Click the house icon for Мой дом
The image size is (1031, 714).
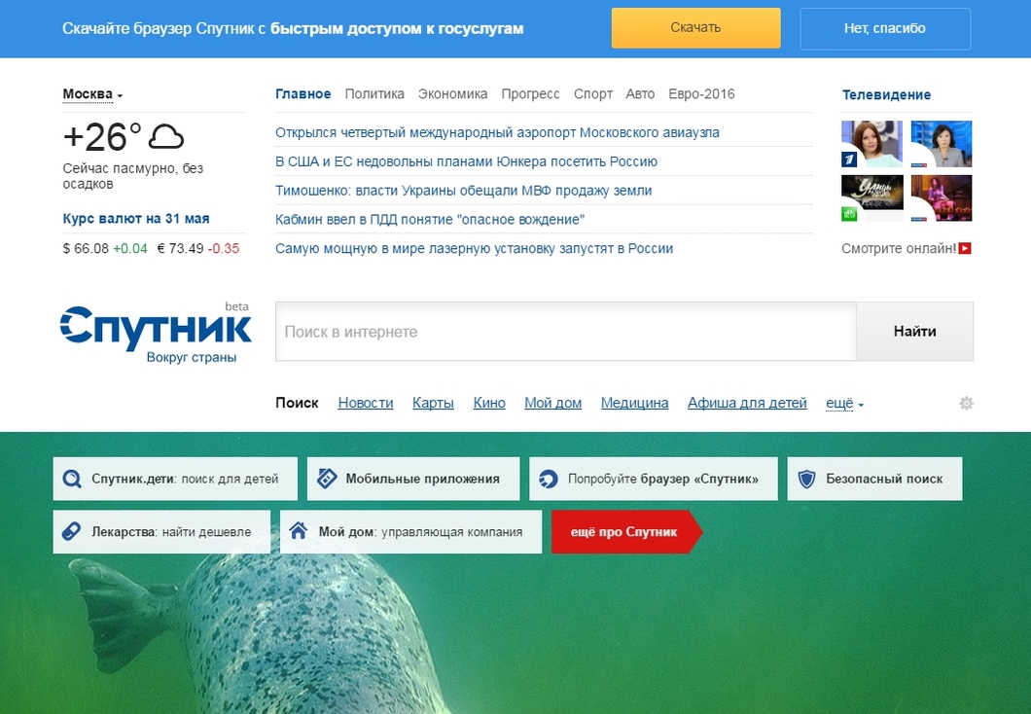(x=299, y=530)
